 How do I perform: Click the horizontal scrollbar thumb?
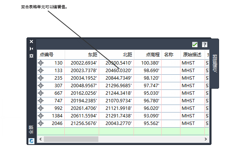71,139
